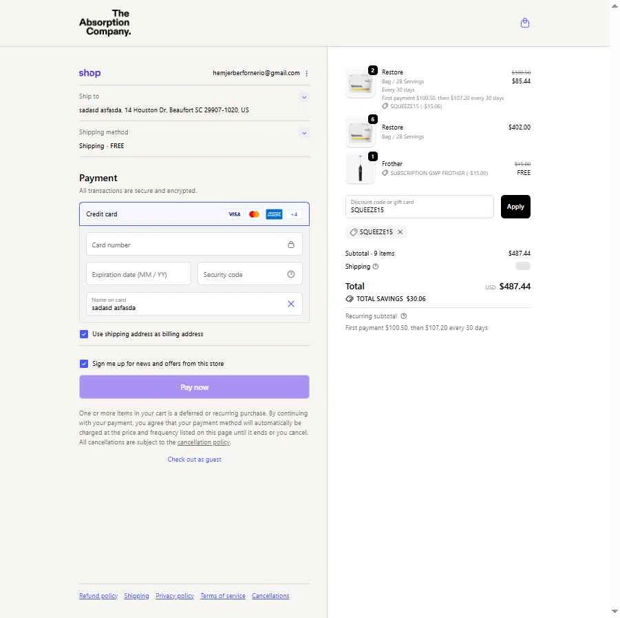Expand the Ship to address chevron
This screenshot has width=620, height=618.
tap(304, 97)
